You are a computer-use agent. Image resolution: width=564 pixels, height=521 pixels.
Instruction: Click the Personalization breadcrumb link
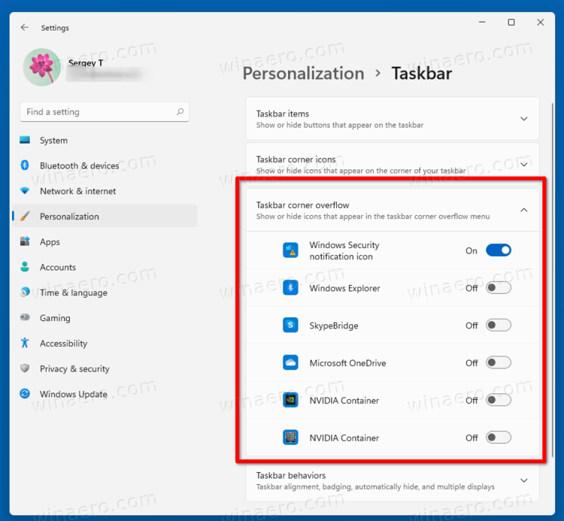(x=303, y=74)
